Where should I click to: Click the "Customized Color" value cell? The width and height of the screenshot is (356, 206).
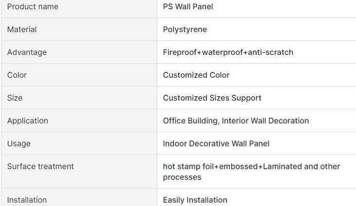[196, 75]
